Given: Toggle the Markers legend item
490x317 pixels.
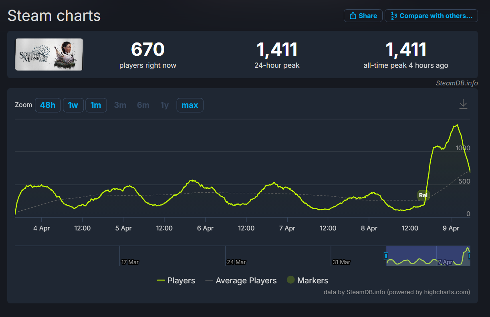Looking at the screenshot, I should [x=307, y=281].
